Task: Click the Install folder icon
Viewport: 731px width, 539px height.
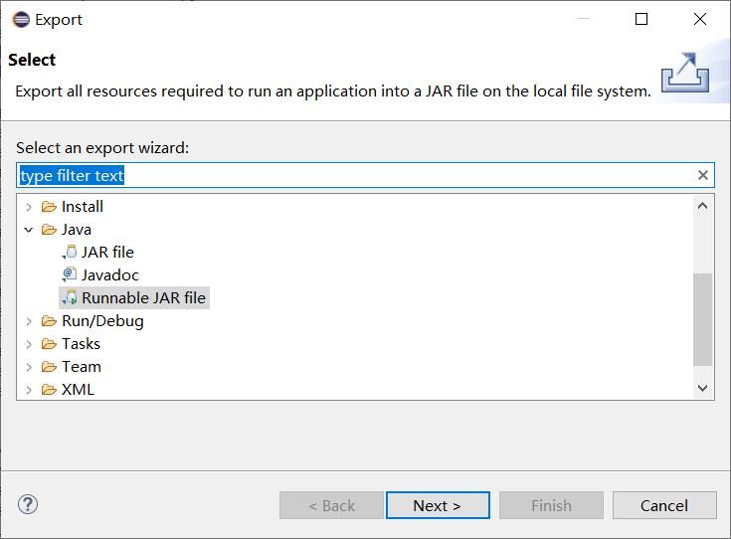Action: 49,207
